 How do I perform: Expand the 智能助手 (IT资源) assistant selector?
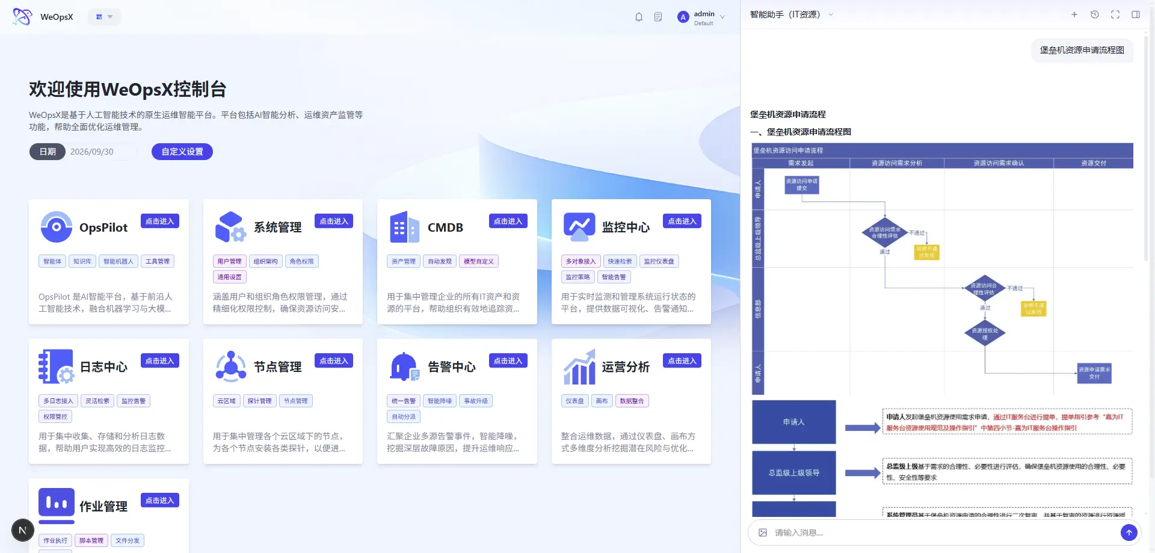coord(792,14)
